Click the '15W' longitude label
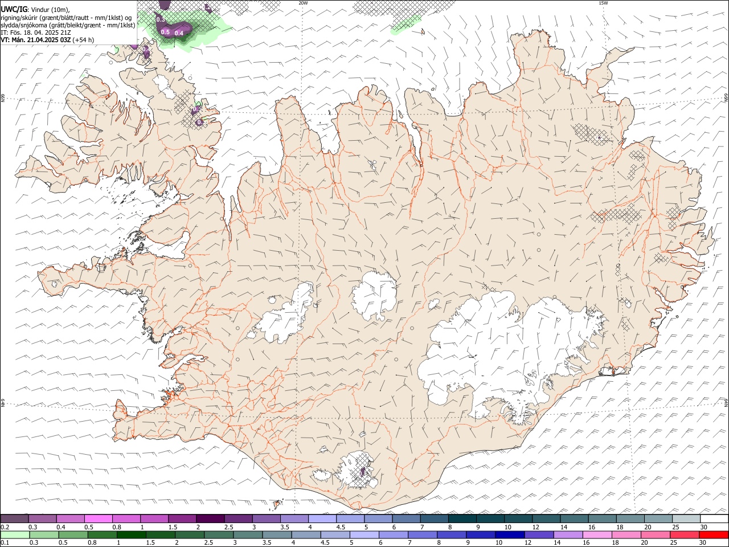The image size is (729, 547). pyautogui.click(x=603, y=3)
